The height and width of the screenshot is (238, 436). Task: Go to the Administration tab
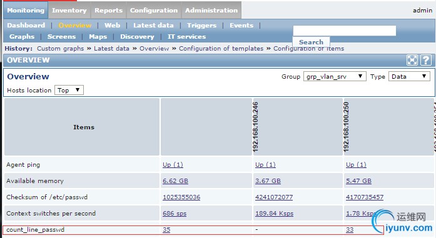(211, 10)
